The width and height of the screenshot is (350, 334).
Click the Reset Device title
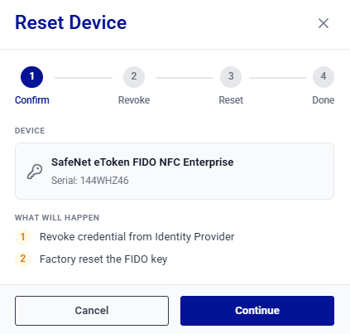click(x=71, y=22)
